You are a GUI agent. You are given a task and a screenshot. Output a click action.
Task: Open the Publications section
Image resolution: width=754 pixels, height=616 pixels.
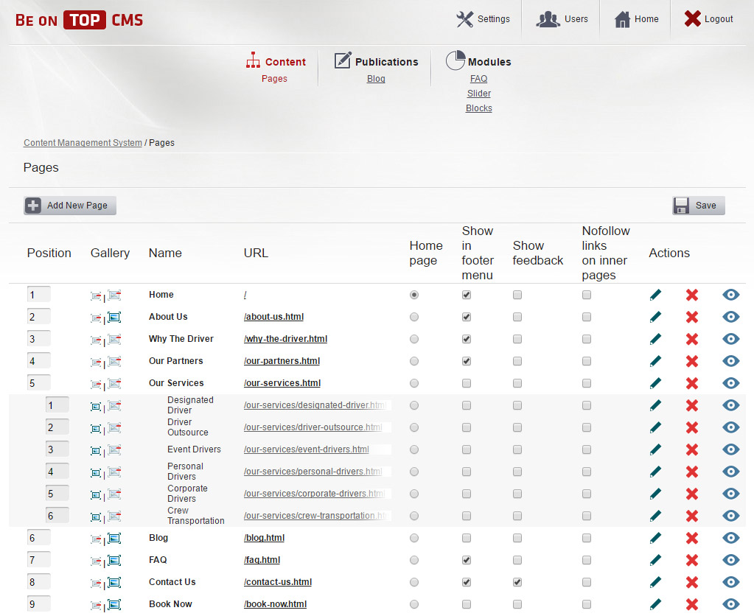[x=376, y=61]
